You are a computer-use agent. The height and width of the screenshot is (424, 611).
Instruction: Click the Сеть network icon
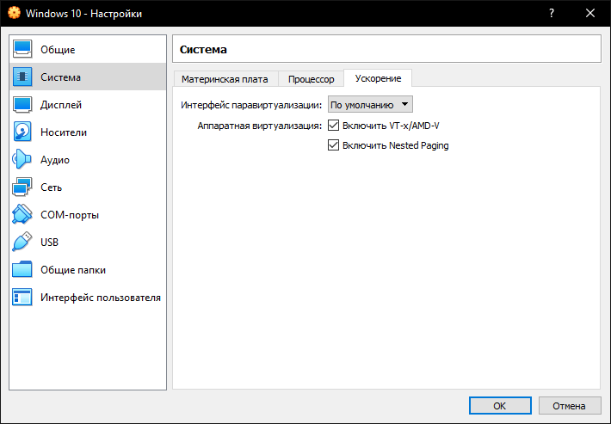pyautogui.click(x=22, y=187)
